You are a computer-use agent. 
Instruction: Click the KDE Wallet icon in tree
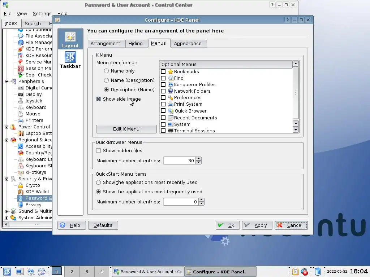click(x=21, y=192)
